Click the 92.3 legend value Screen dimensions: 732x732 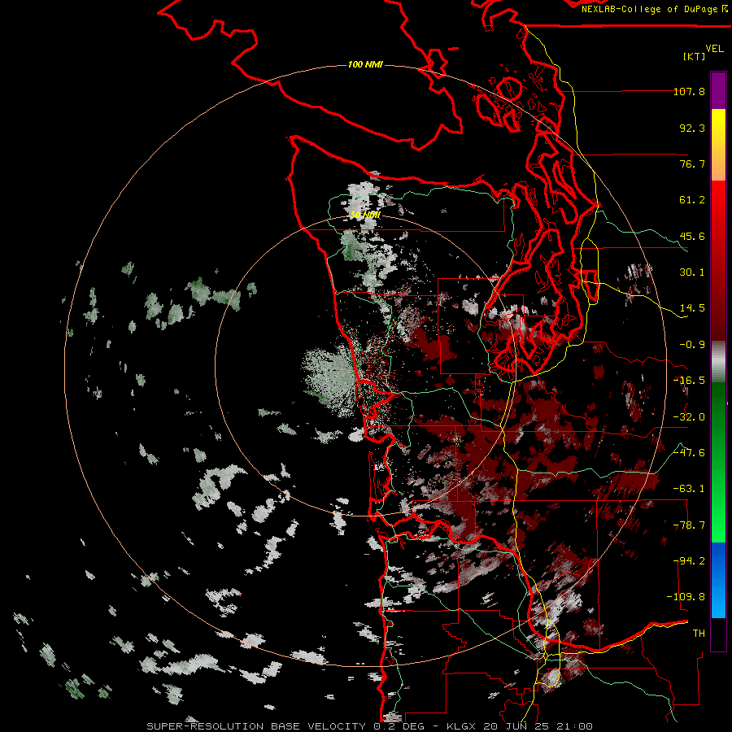pos(692,128)
